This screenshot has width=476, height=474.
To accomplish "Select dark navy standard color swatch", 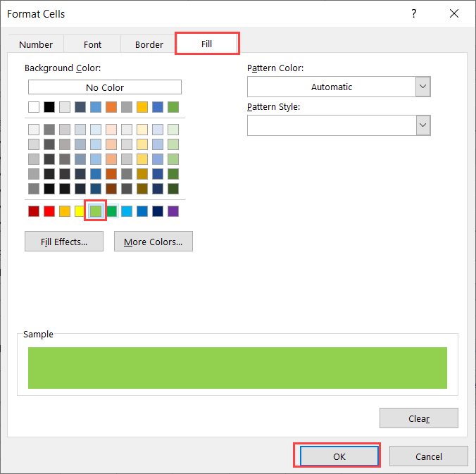I will tap(158, 211).
